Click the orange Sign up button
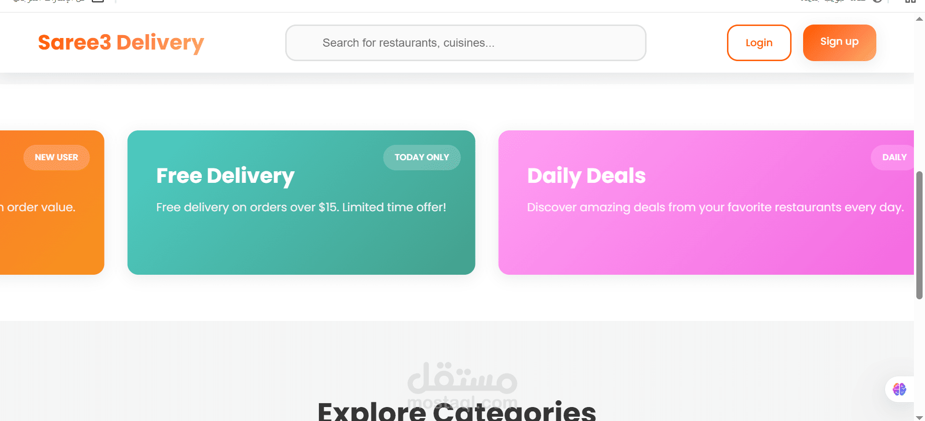The image size is (925, 421). click(839, 42)
